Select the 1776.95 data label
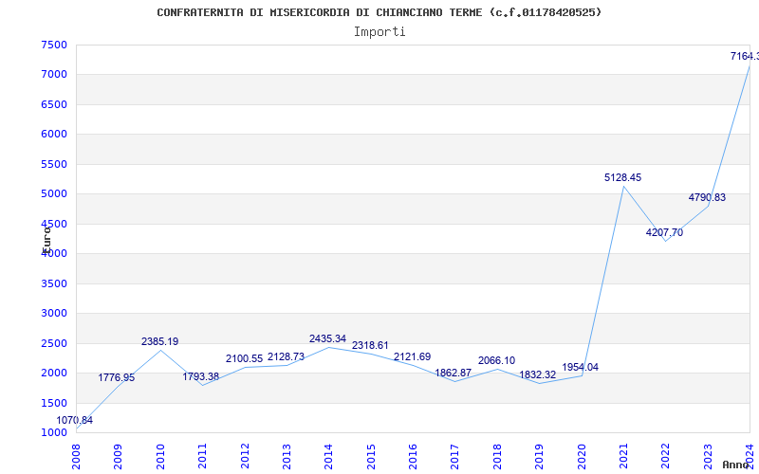759x474 pixels. pos(116,377)
